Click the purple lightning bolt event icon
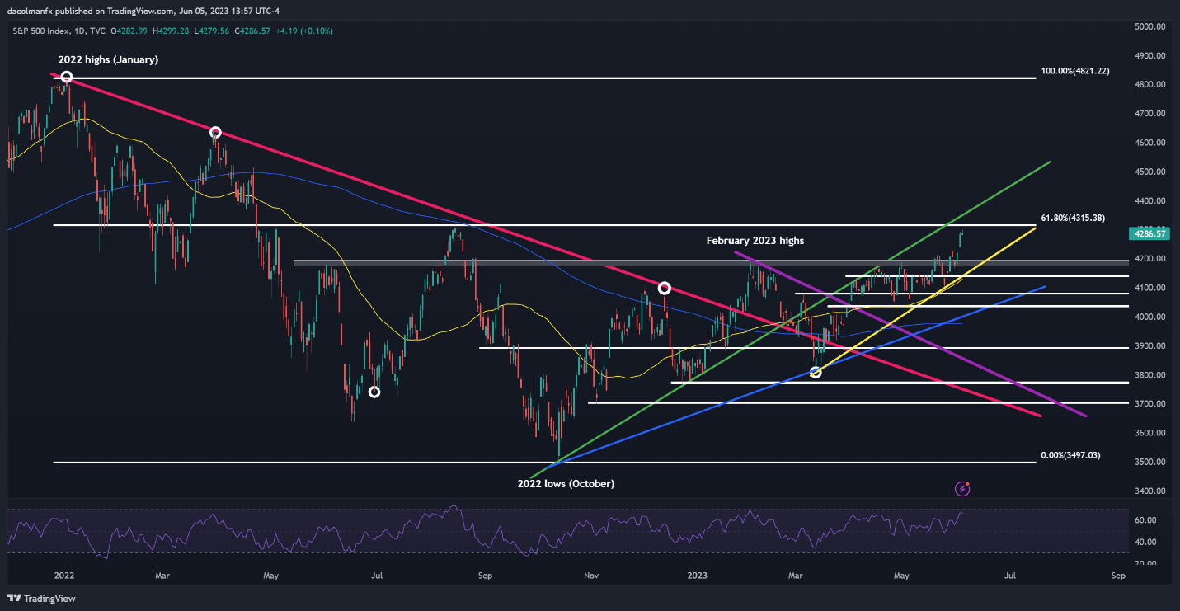Viewport: 1180px width, 611px height. [x=962, y=489]
